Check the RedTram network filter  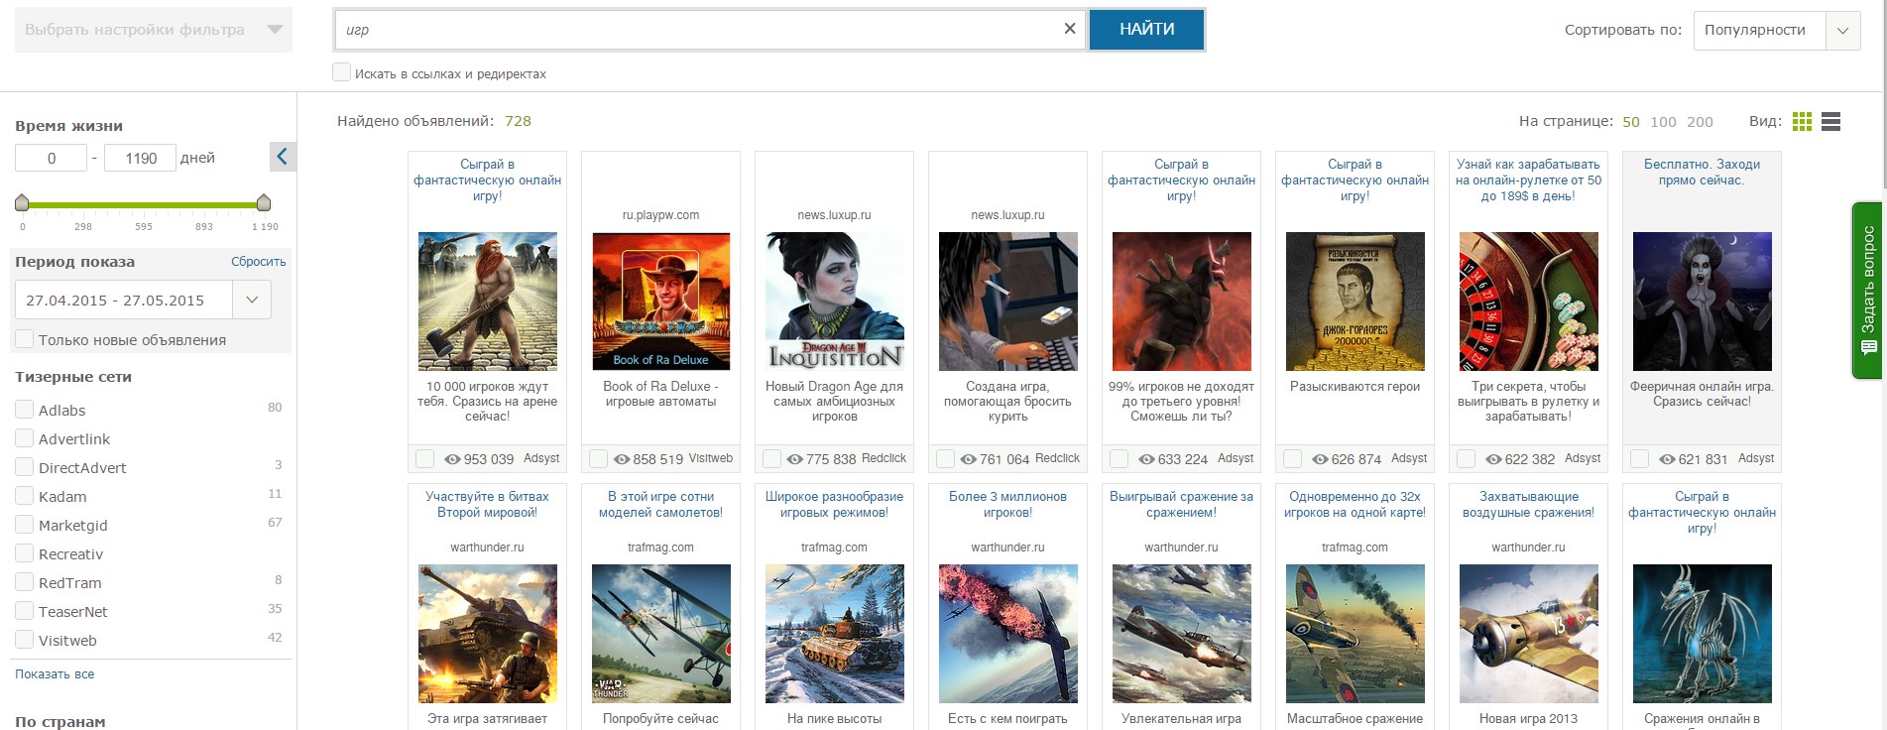click(25, 582)
